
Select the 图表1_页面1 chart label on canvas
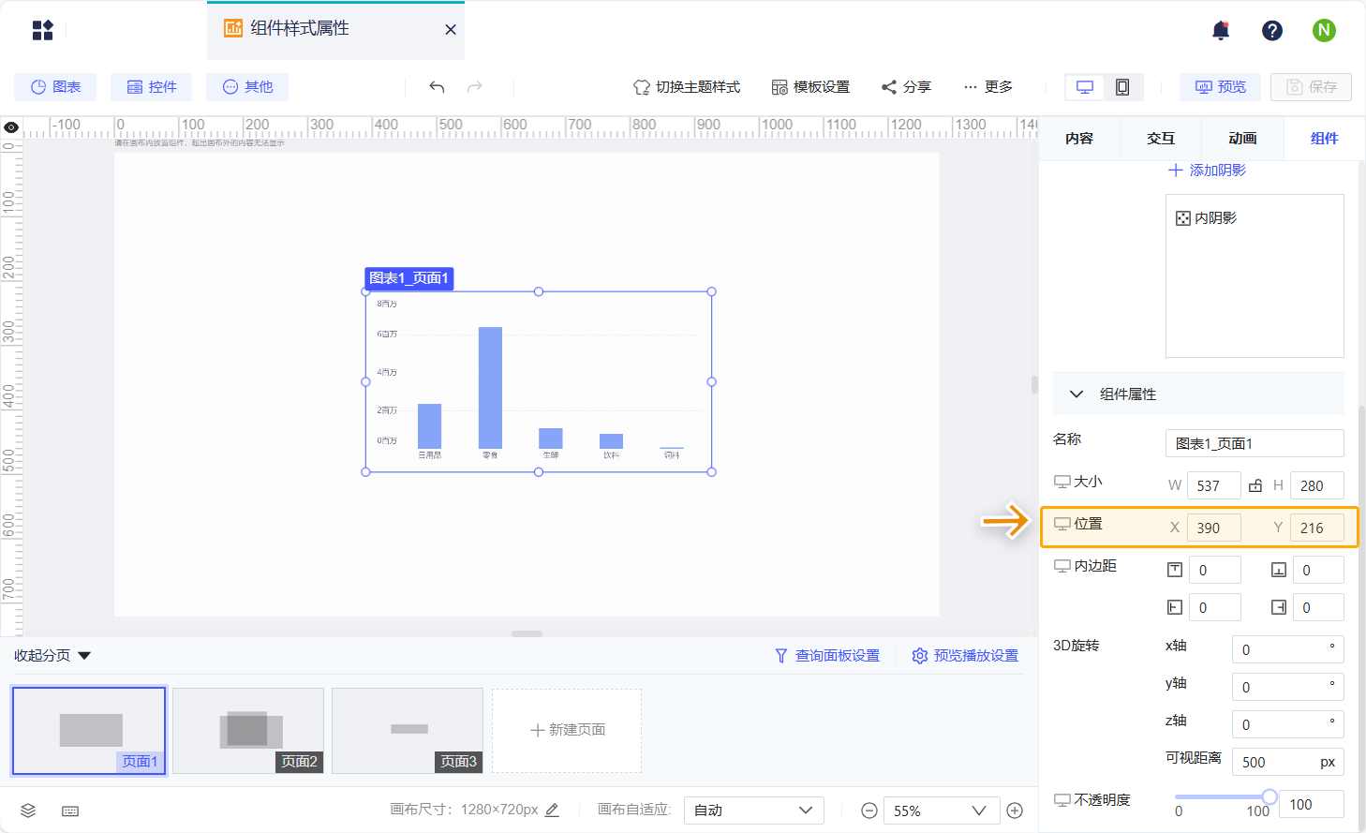click(409, 278)
